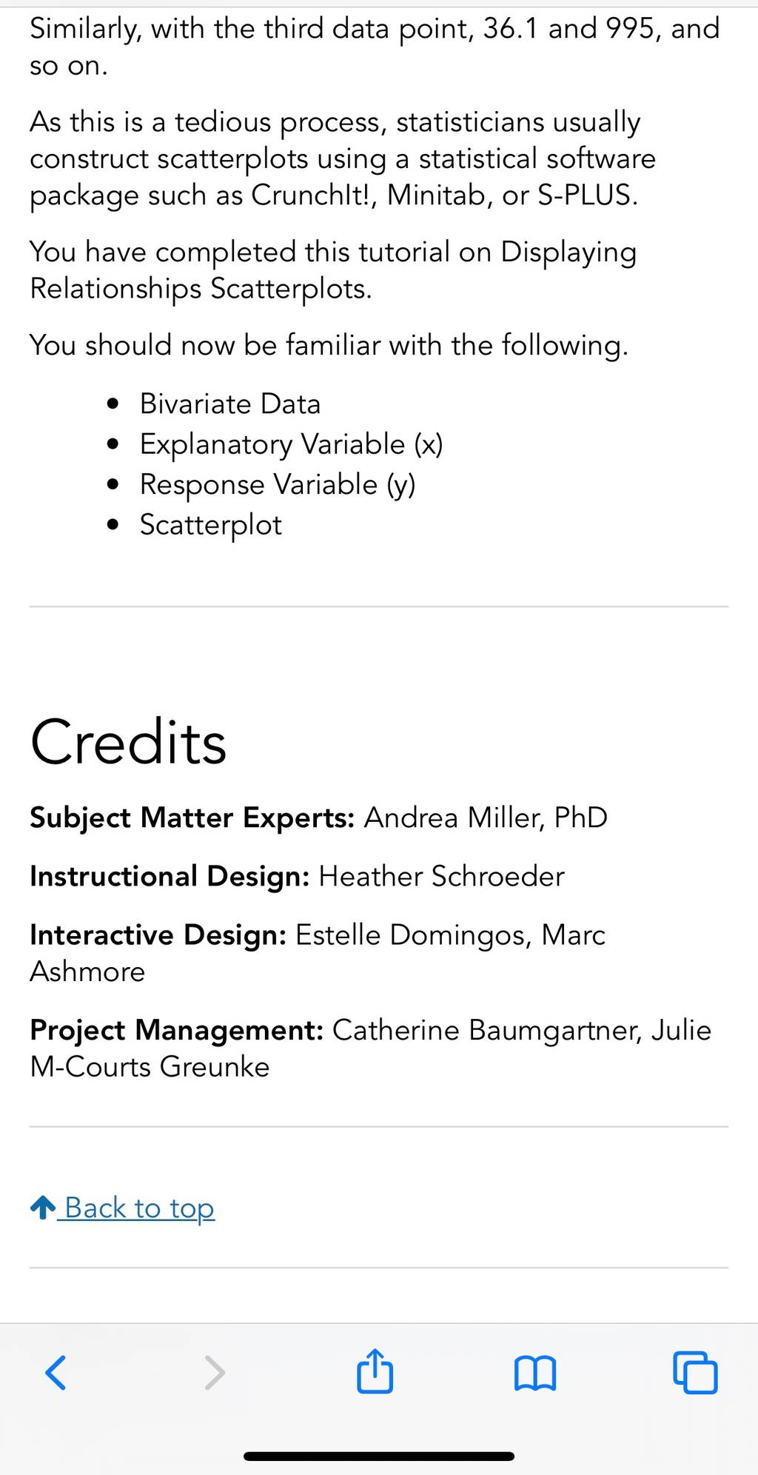758x1475 pixels.
Task: Tap the Safari back arrow
Action: pos(56,1372)
